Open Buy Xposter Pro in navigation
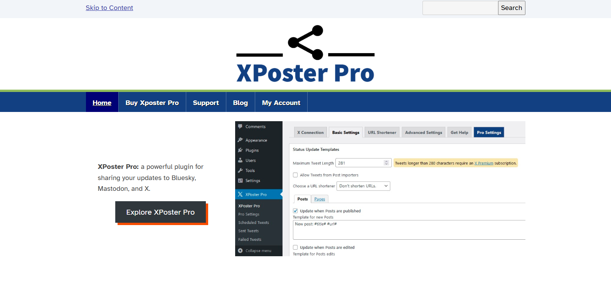The width and height of the screenshot is (611, 282). click(152, 103)
